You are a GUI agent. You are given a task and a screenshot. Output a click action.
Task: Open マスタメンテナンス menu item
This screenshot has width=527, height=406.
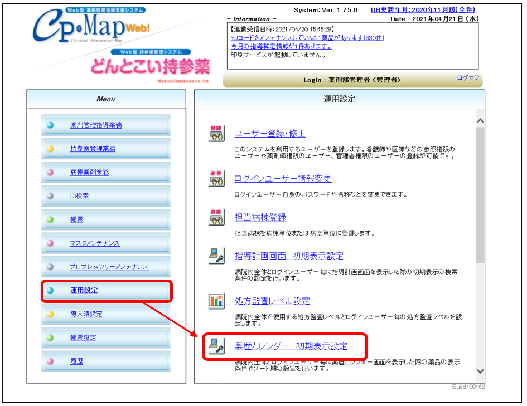tap(95, 243)
